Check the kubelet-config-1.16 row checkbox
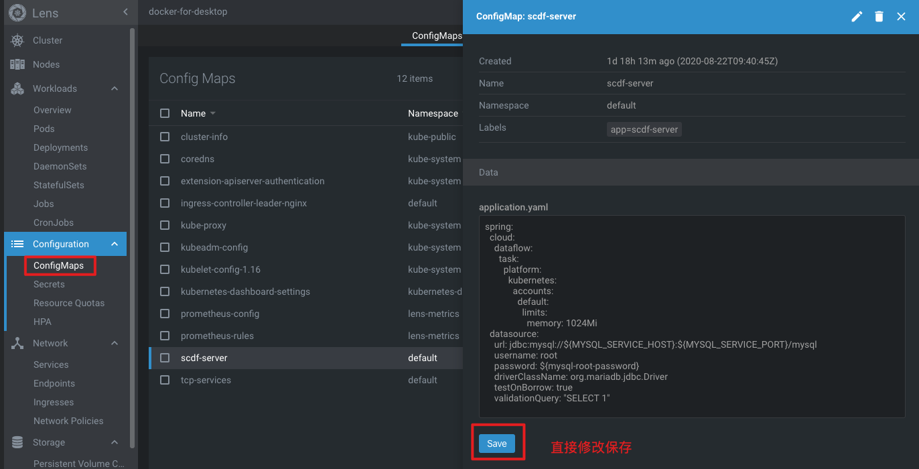Viewport: 919px width, 469px height. point(165,269)
